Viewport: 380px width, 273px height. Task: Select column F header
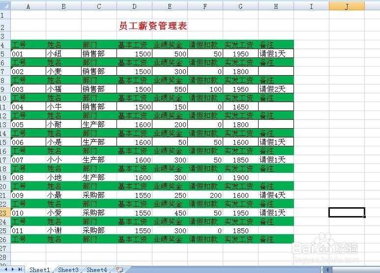point(205,6)
